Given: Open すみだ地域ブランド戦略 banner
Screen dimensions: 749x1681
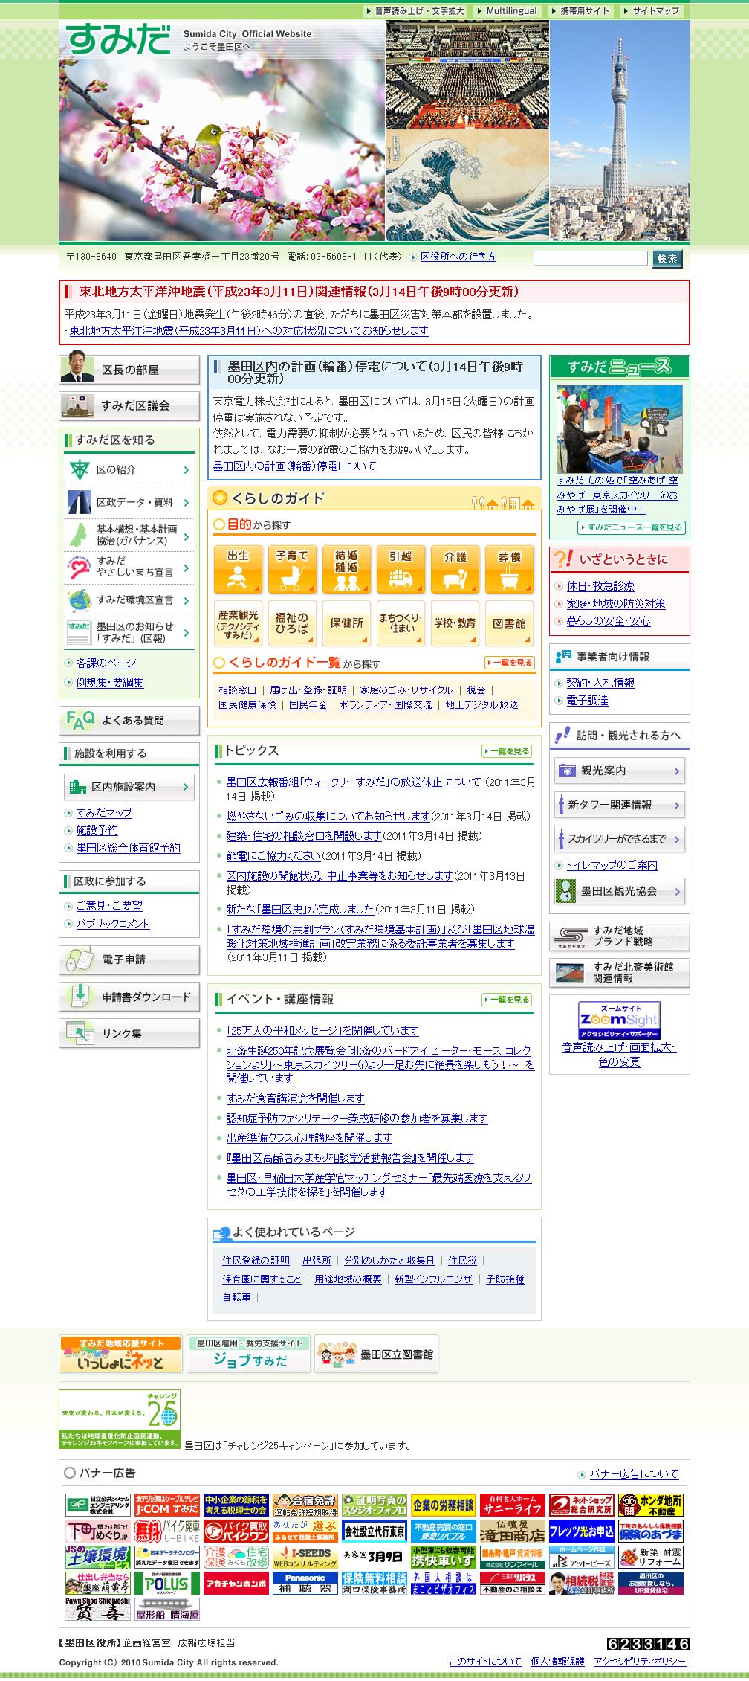Looking at the screenshot, I should pos(620,936).
